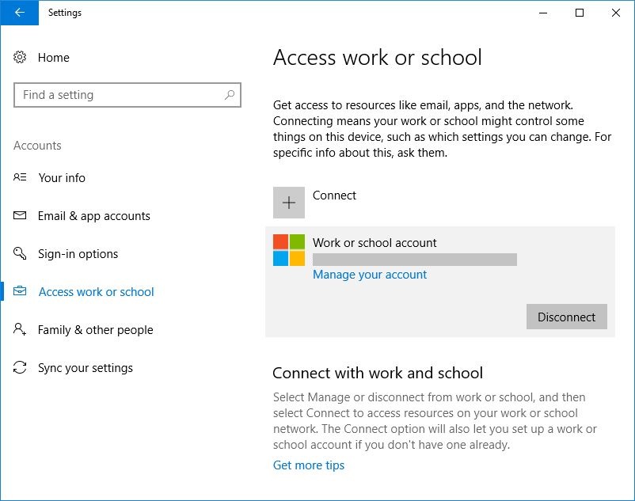Open Family & other people settings

point(96,329)
